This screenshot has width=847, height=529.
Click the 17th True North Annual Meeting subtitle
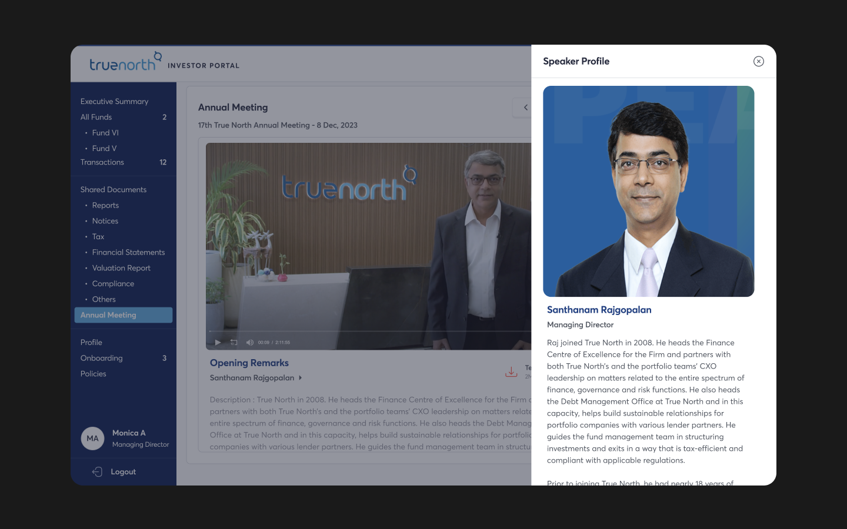[x=278, y=125]
